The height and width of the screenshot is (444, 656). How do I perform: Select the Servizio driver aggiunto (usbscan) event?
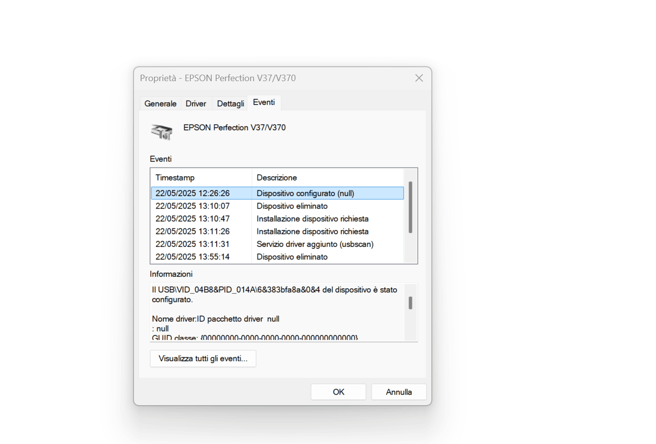[277, 244]
